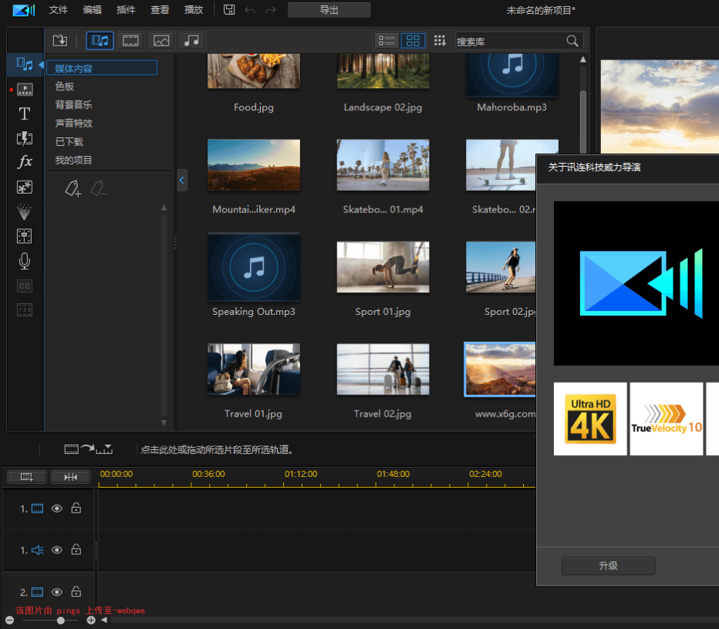Open the 文件 menu
Screen dimensions: 719x629
58,9
